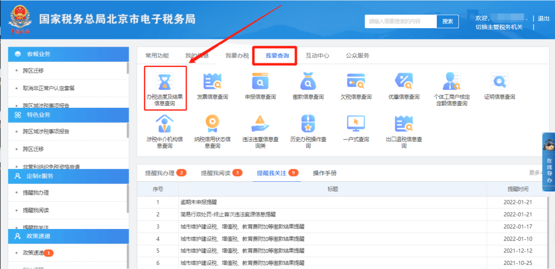Viewport: 555px width, 269px height.
Task: Open reminder row dated 2022-01-10
Action: pos(342,239)
